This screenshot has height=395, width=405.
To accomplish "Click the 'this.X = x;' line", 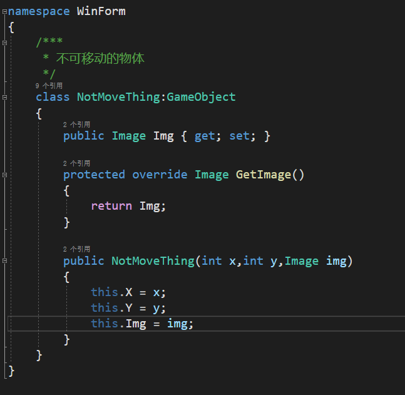I will tap(128, 292).
